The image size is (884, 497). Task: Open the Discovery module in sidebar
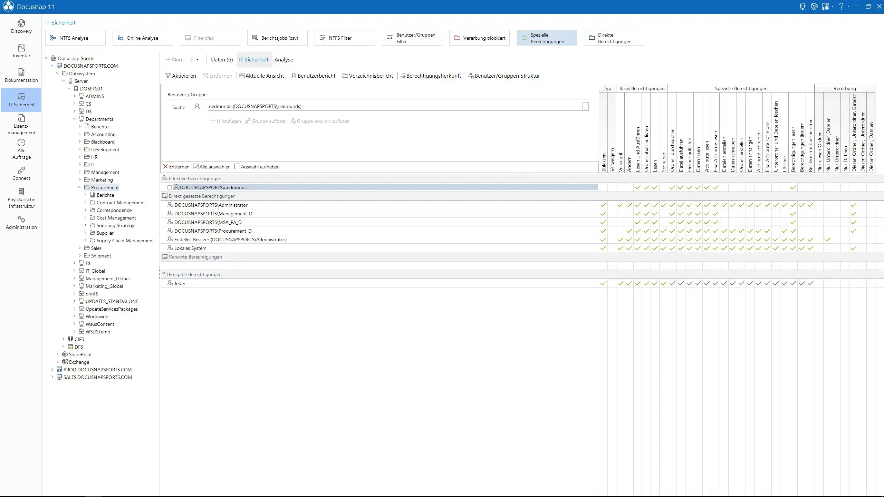21,27
